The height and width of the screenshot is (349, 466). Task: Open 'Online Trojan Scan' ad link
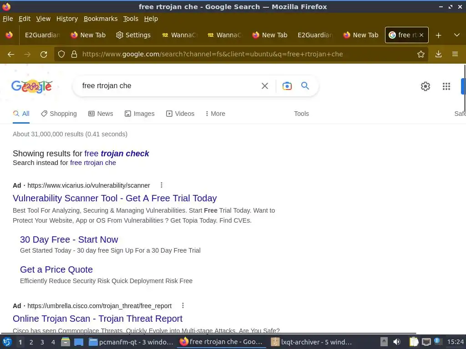97,319
